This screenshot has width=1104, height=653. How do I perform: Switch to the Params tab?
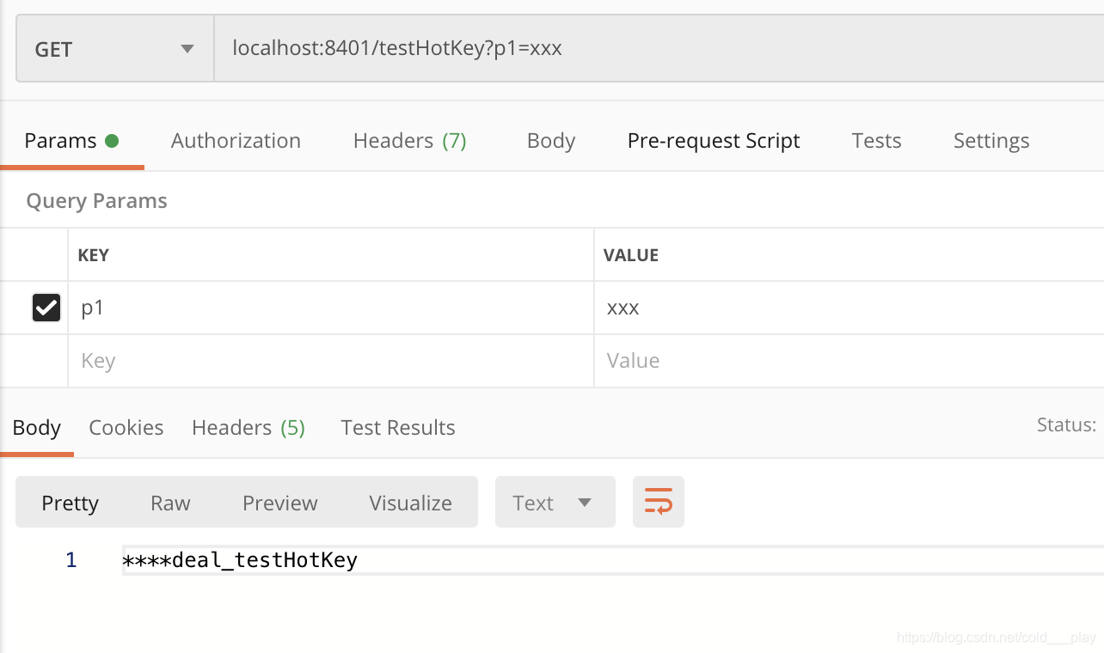tap(71, 141)
